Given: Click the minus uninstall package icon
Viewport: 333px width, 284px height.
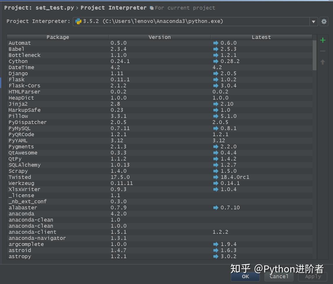Looking at the screenshot, I should click(323, 51).
